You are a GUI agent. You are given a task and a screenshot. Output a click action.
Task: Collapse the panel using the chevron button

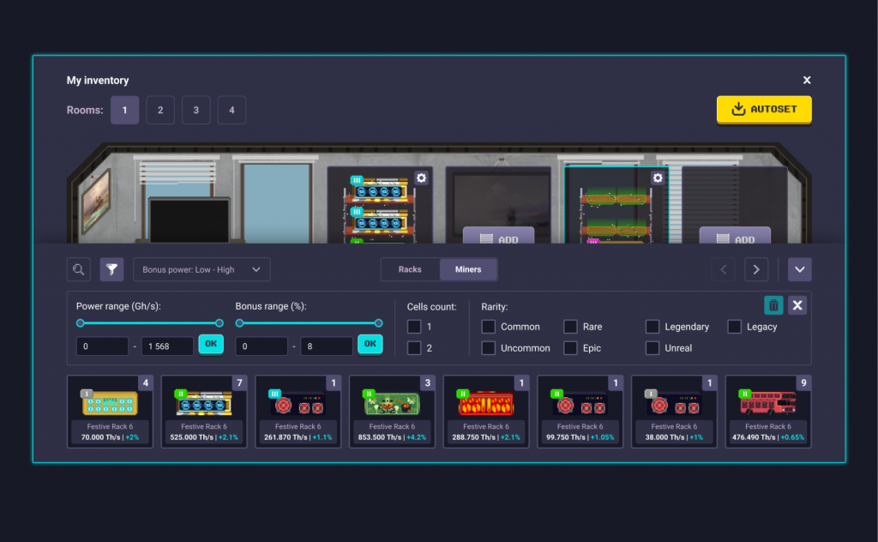pyautogui.click(x=799, y=269)
